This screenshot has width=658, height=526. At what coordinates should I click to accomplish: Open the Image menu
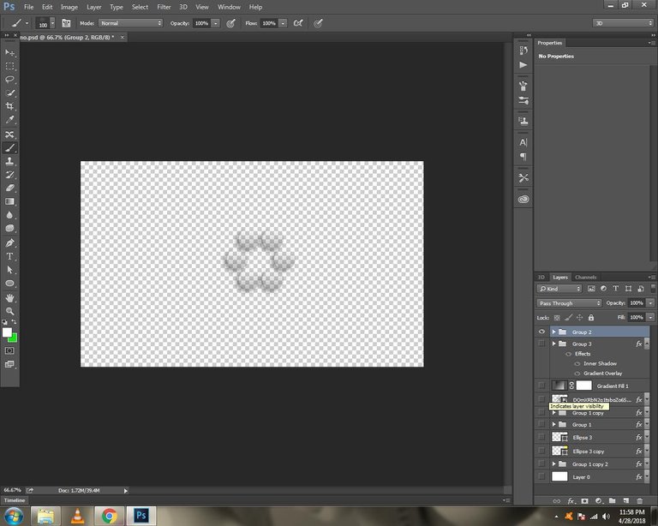[69, 7]
